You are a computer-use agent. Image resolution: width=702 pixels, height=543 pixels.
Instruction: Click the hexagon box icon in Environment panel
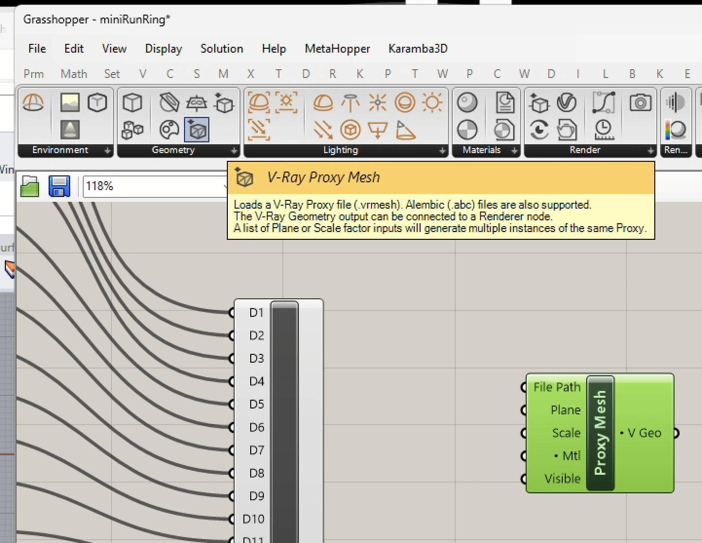pos(97,103)
